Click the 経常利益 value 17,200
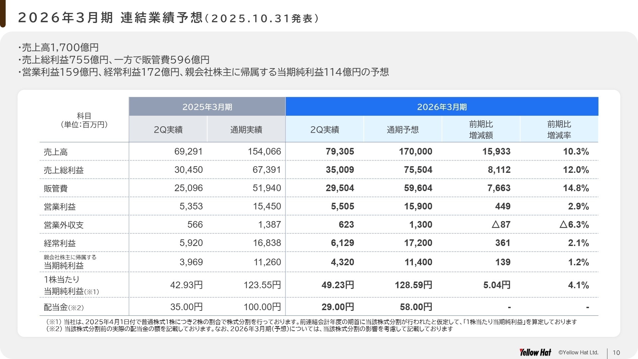The image size is (638, 359). pos(416,243)
